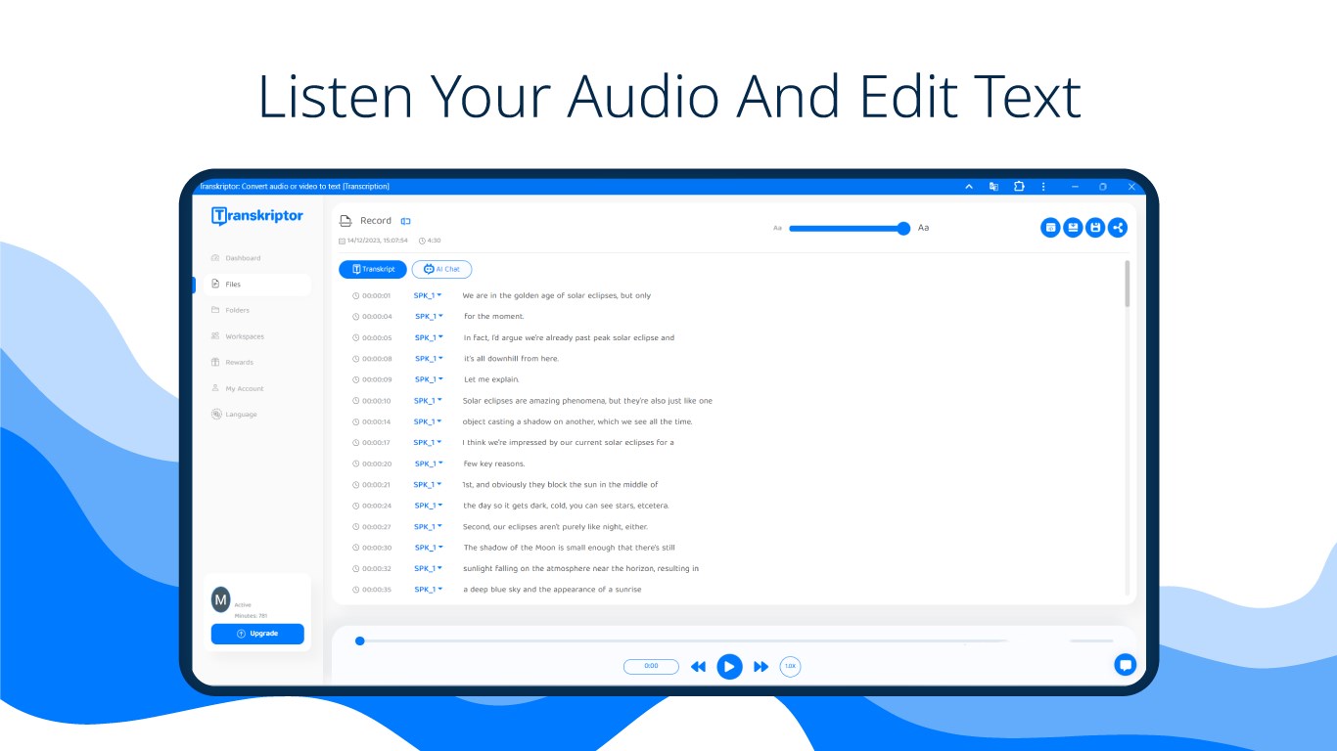Screen dimensions: 1337x751
Task: Click the M user avatar
Action: click(x=221, y=600)
